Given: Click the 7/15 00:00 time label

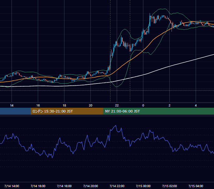Looking at the screenshot, I should click(143, 186).
